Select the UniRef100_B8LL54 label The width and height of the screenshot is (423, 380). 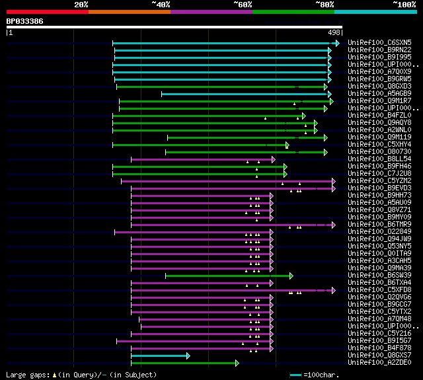379,159
